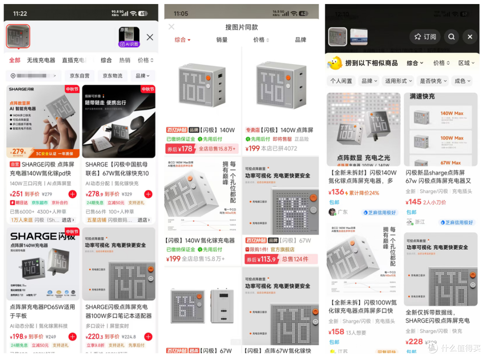Open 品牌 filter in 搜图片同款
This screenshot has height=358, width=485.
[300, 40]
